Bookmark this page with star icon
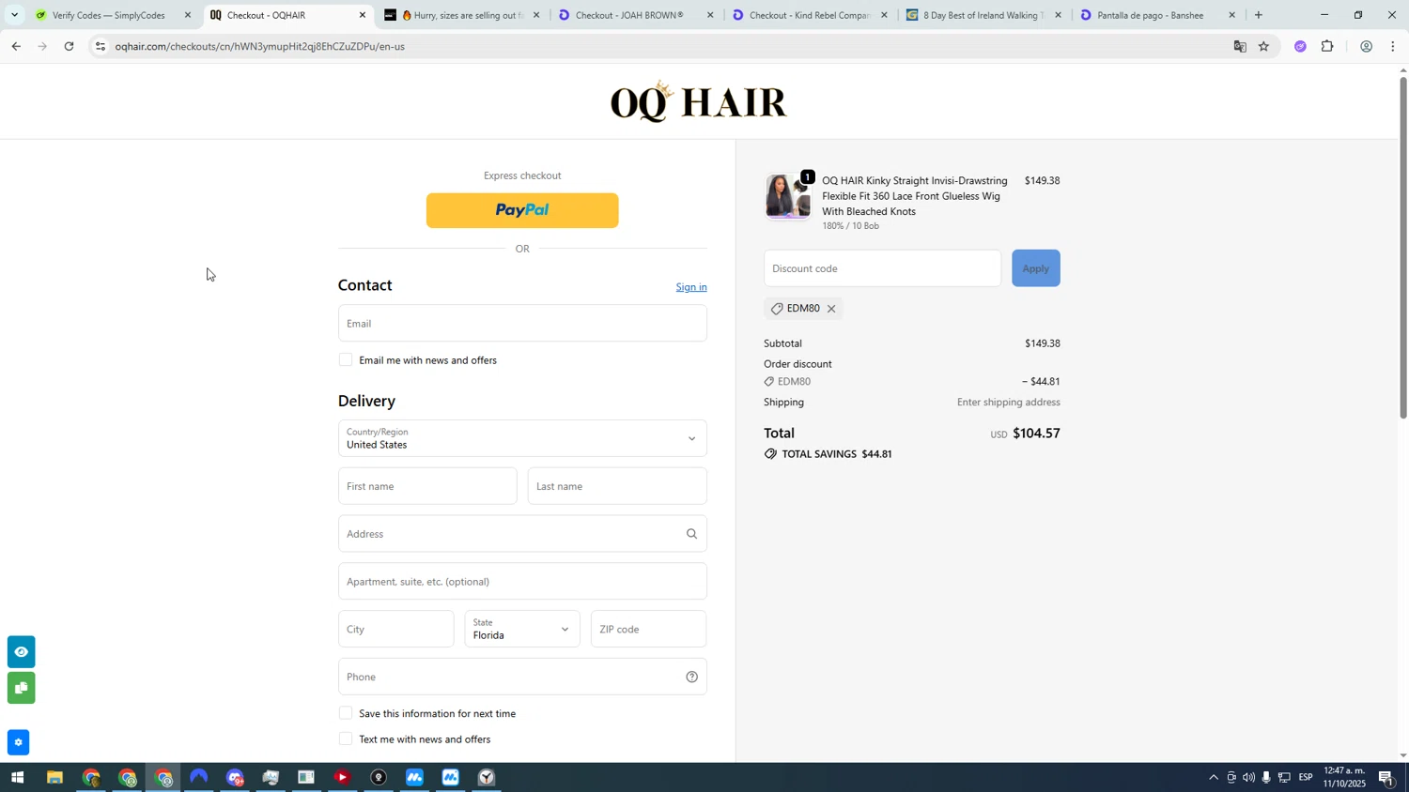This screenshot has height=792, width=1409. [1264, 46]
